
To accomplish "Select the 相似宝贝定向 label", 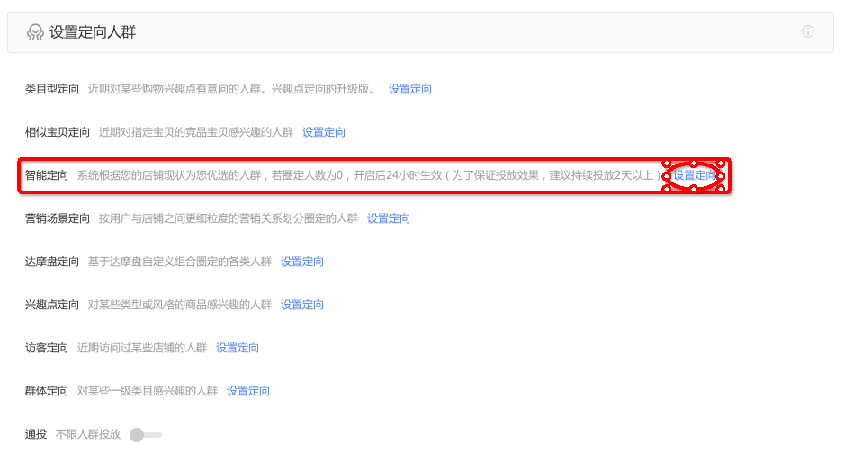I will [x=58, y=132].
